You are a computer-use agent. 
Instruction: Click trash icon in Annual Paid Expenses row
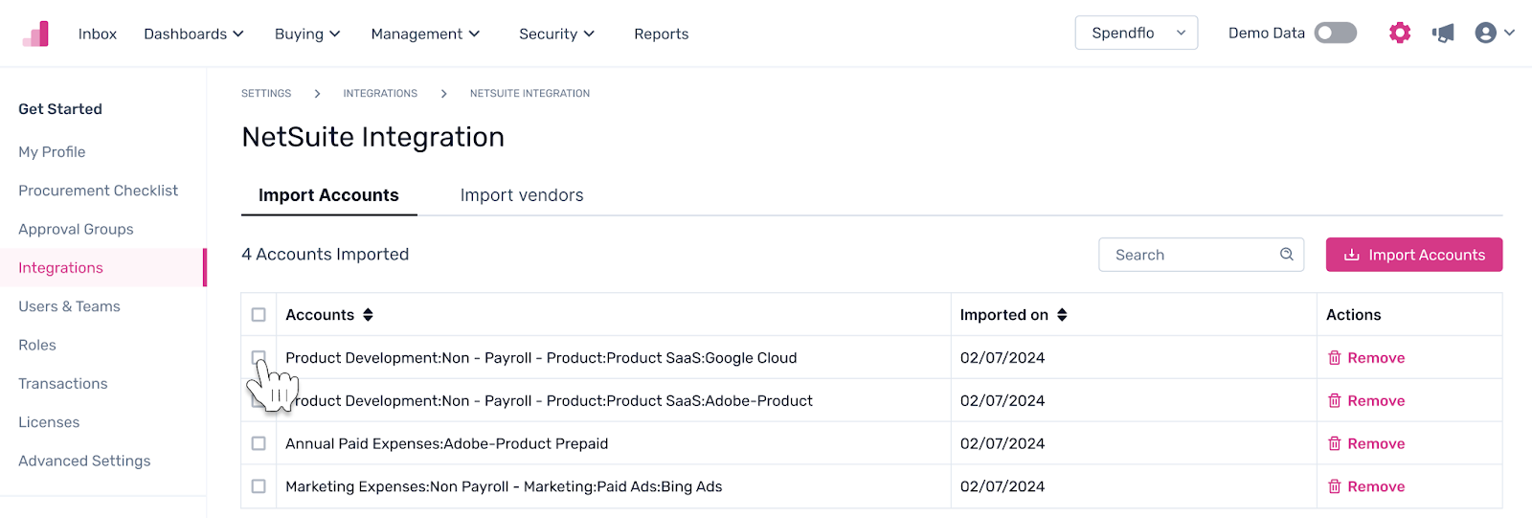tap(1335, 444)
